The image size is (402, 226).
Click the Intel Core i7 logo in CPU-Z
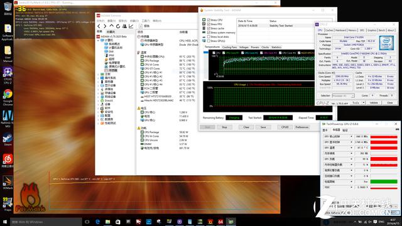coord(386,43)
